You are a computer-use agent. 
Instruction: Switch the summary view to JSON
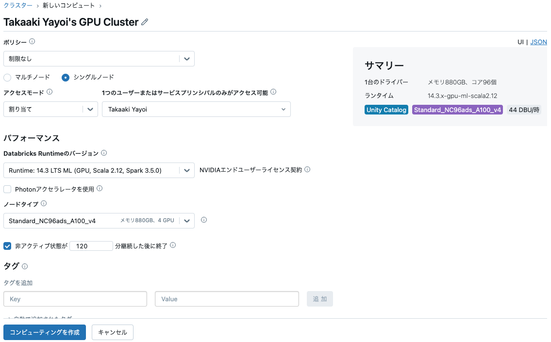pyautogui.click(x=538, y=42)
